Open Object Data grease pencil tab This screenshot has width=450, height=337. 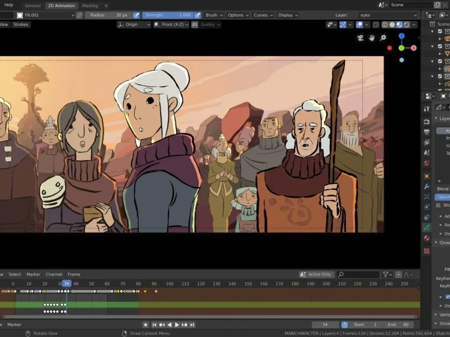click(427, 228)
